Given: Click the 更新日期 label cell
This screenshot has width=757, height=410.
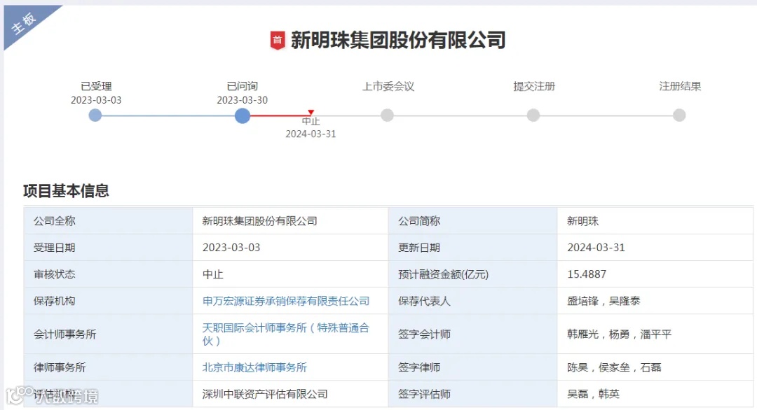Looking at the screenshot, I should 472,248.
